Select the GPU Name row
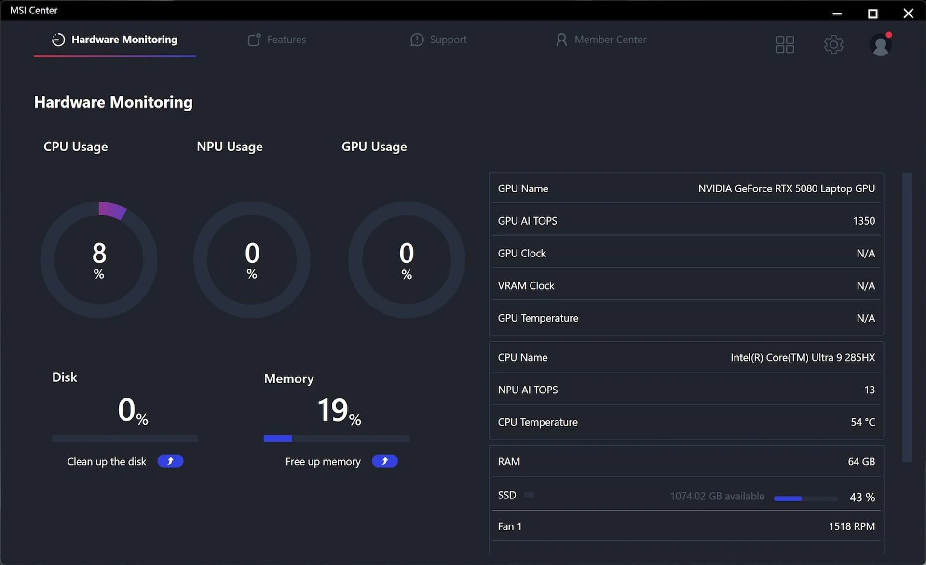 [x=686, y=188]
